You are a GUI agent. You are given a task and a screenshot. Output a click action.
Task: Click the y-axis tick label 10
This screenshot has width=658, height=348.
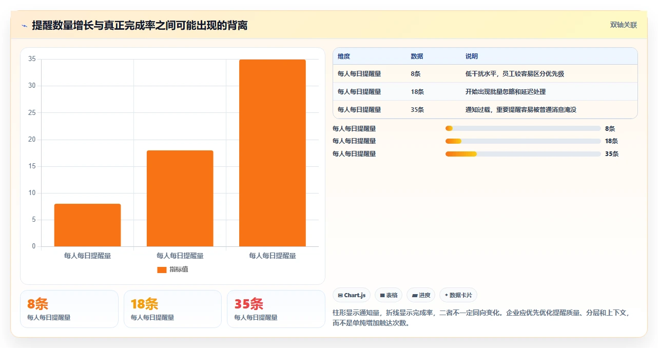pyautogui.click(x=32, y=193)
